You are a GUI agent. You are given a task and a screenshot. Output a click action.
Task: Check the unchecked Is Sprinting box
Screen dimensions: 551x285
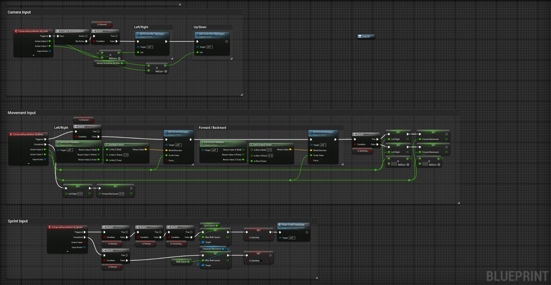click(x=262, y=261)
